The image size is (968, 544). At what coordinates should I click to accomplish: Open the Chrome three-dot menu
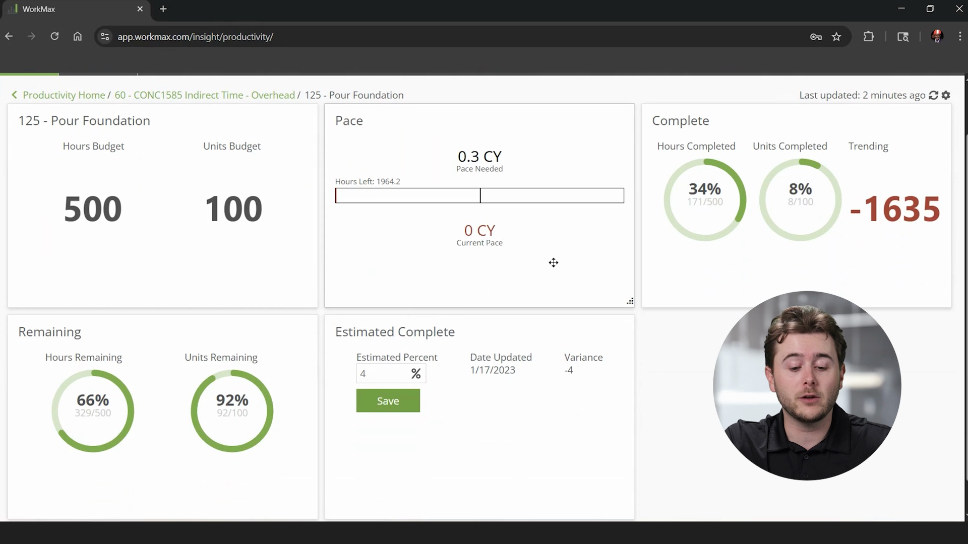[960, 36]
